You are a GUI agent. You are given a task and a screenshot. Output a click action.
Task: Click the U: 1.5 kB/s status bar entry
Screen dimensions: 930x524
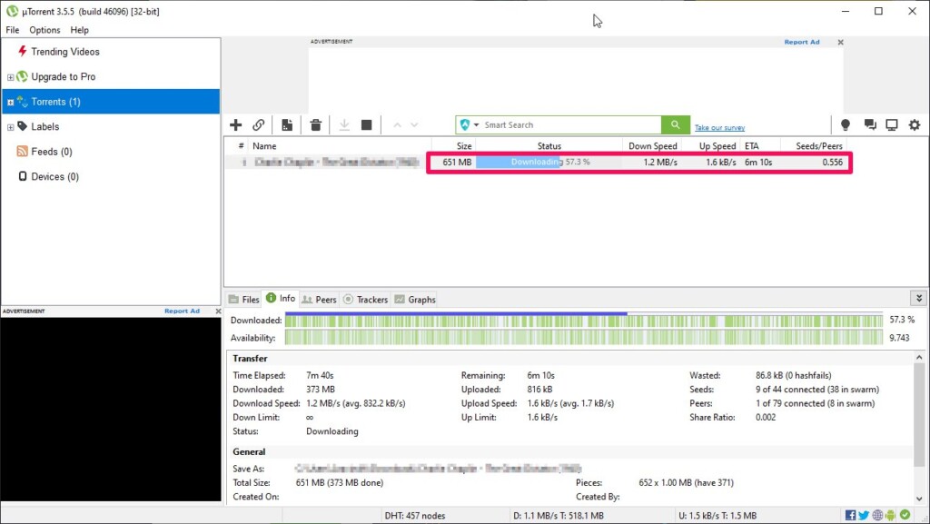coord(717,516)
